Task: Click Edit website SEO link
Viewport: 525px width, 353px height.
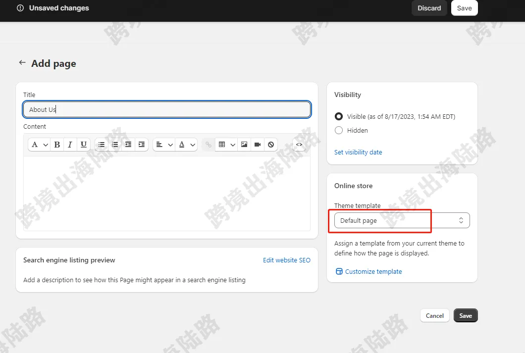Action: (x=287, y=260)
